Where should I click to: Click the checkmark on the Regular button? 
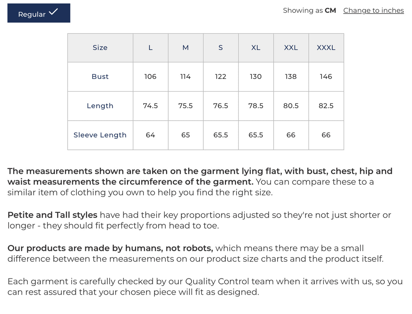point(54,12)
